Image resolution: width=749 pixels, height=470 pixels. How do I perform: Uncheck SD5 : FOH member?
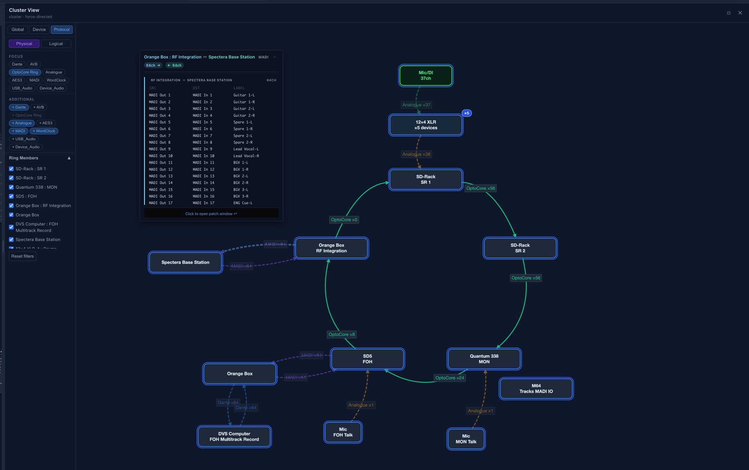[11, 196]
